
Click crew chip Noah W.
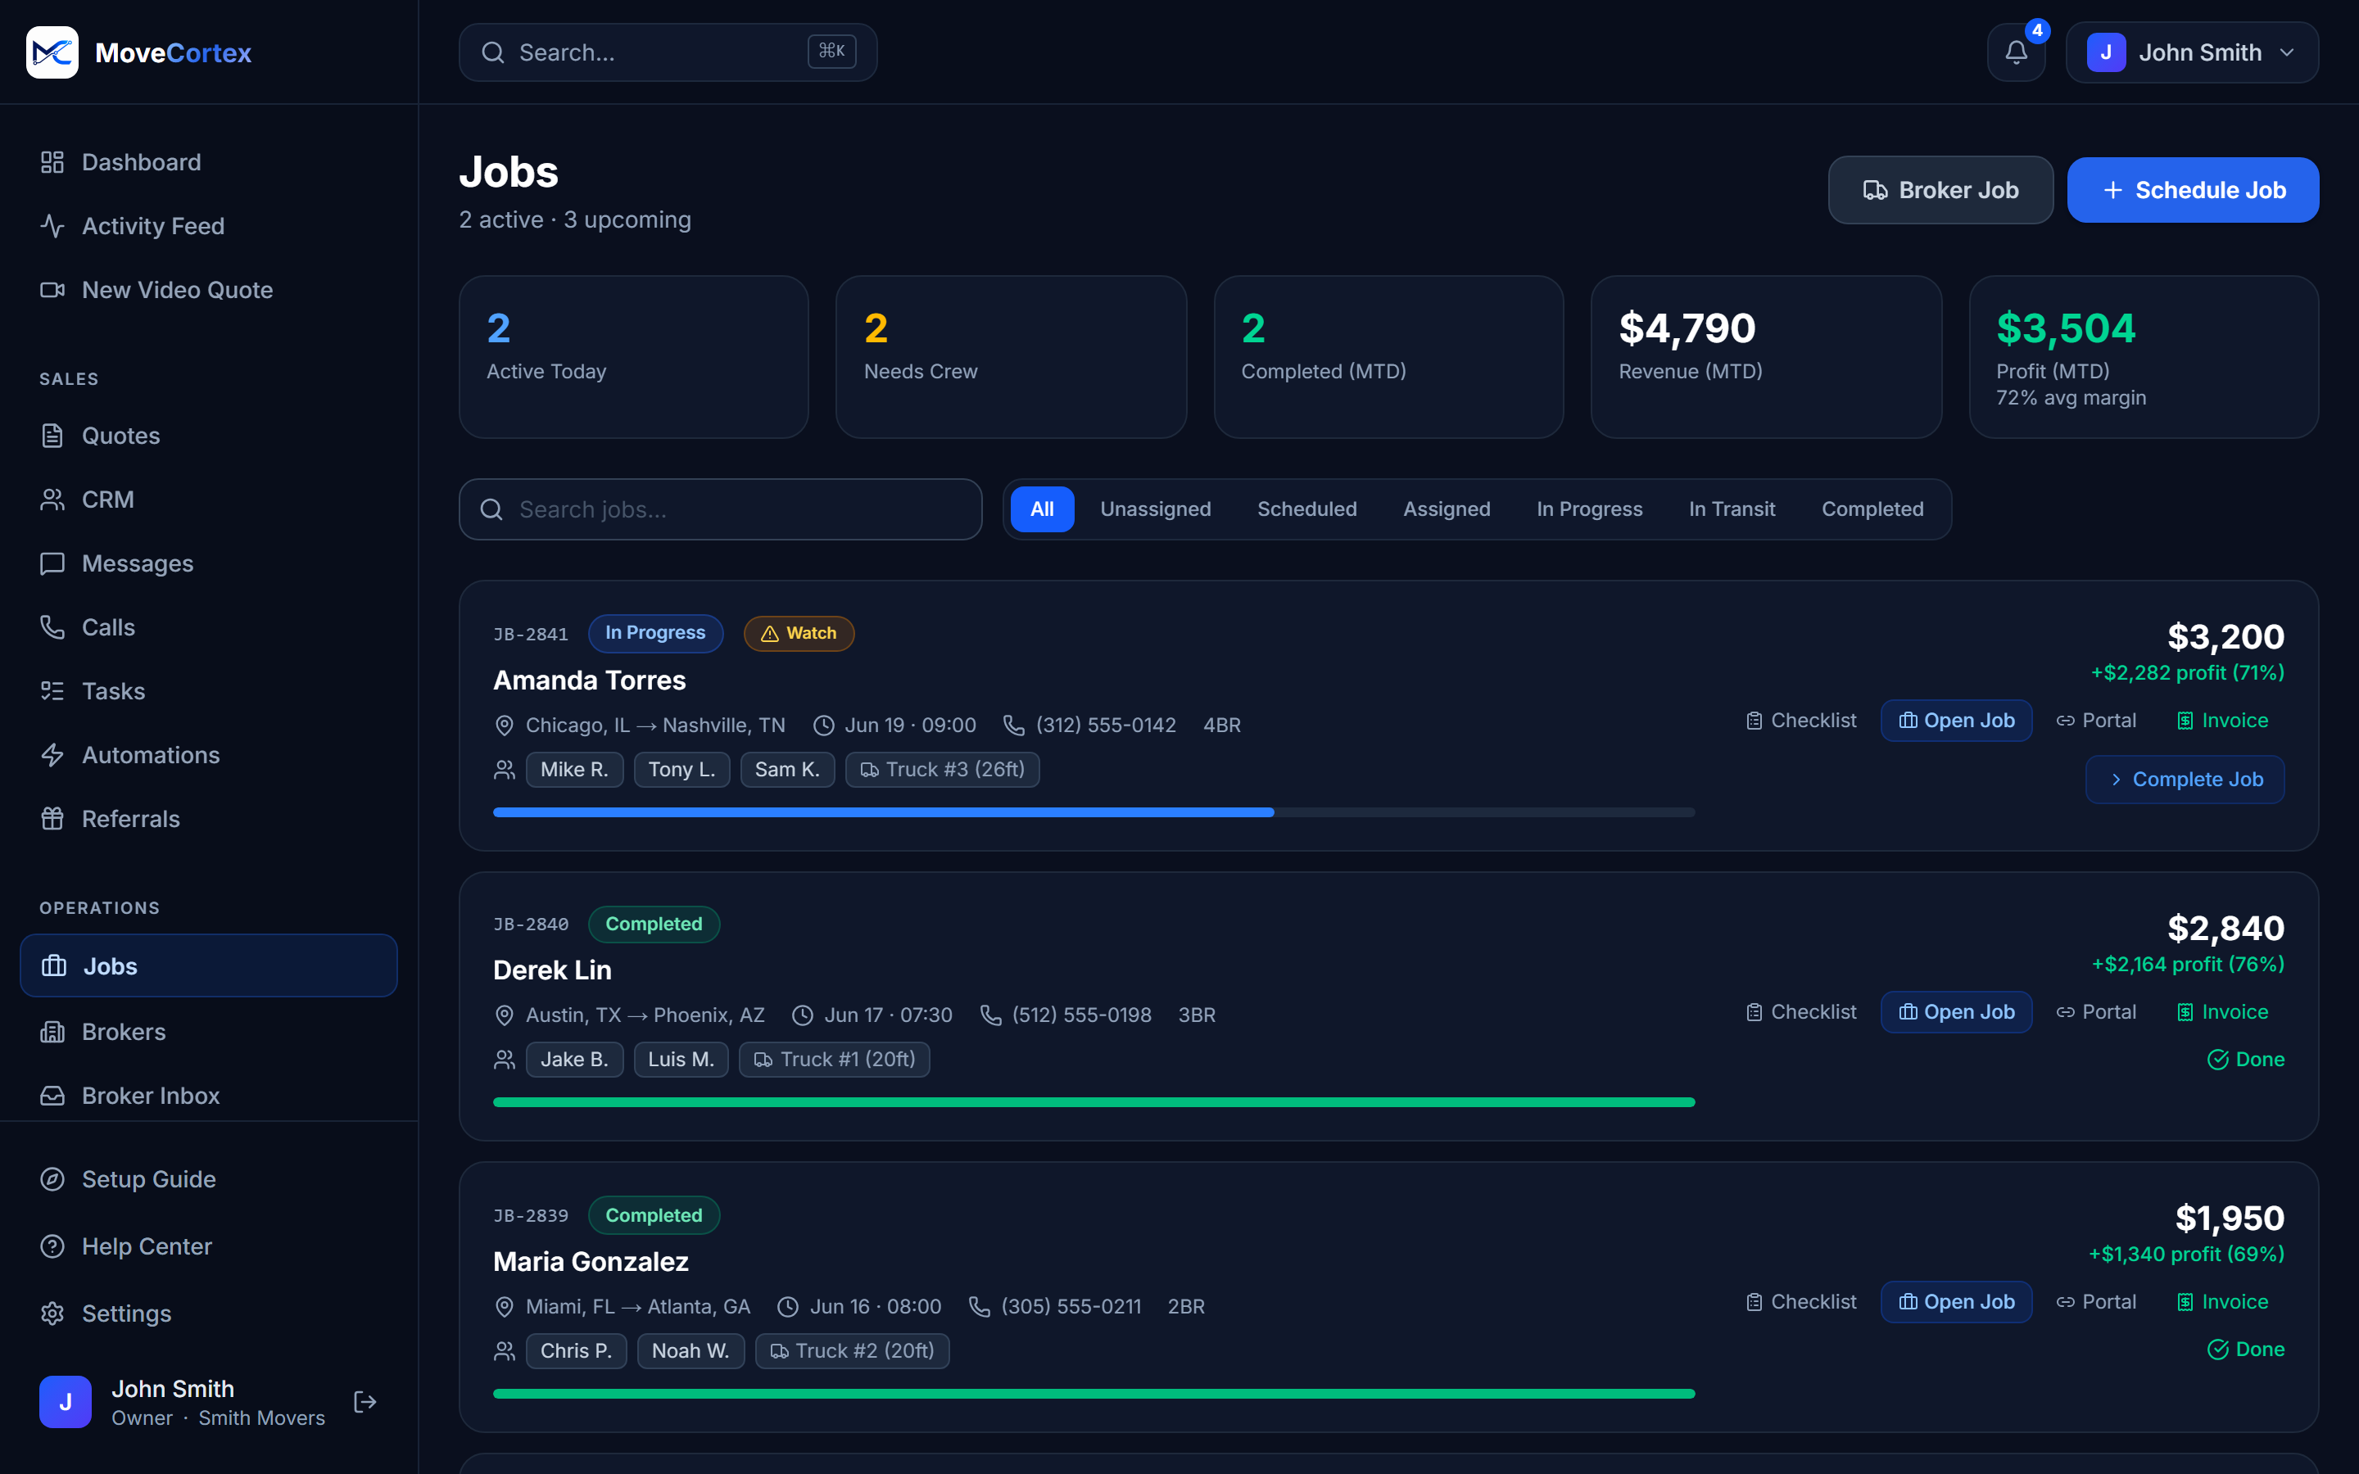pos(690,1351)
